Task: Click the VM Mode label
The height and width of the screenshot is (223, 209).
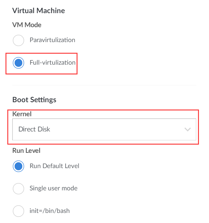Action: [27, 25]
